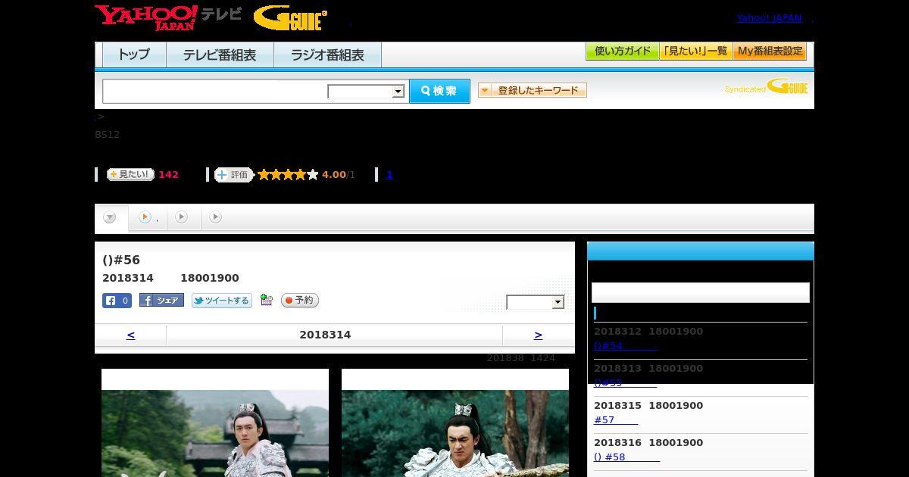
Task: Open the ラジオ番組表 tab
Action: [x=327, y=55]
